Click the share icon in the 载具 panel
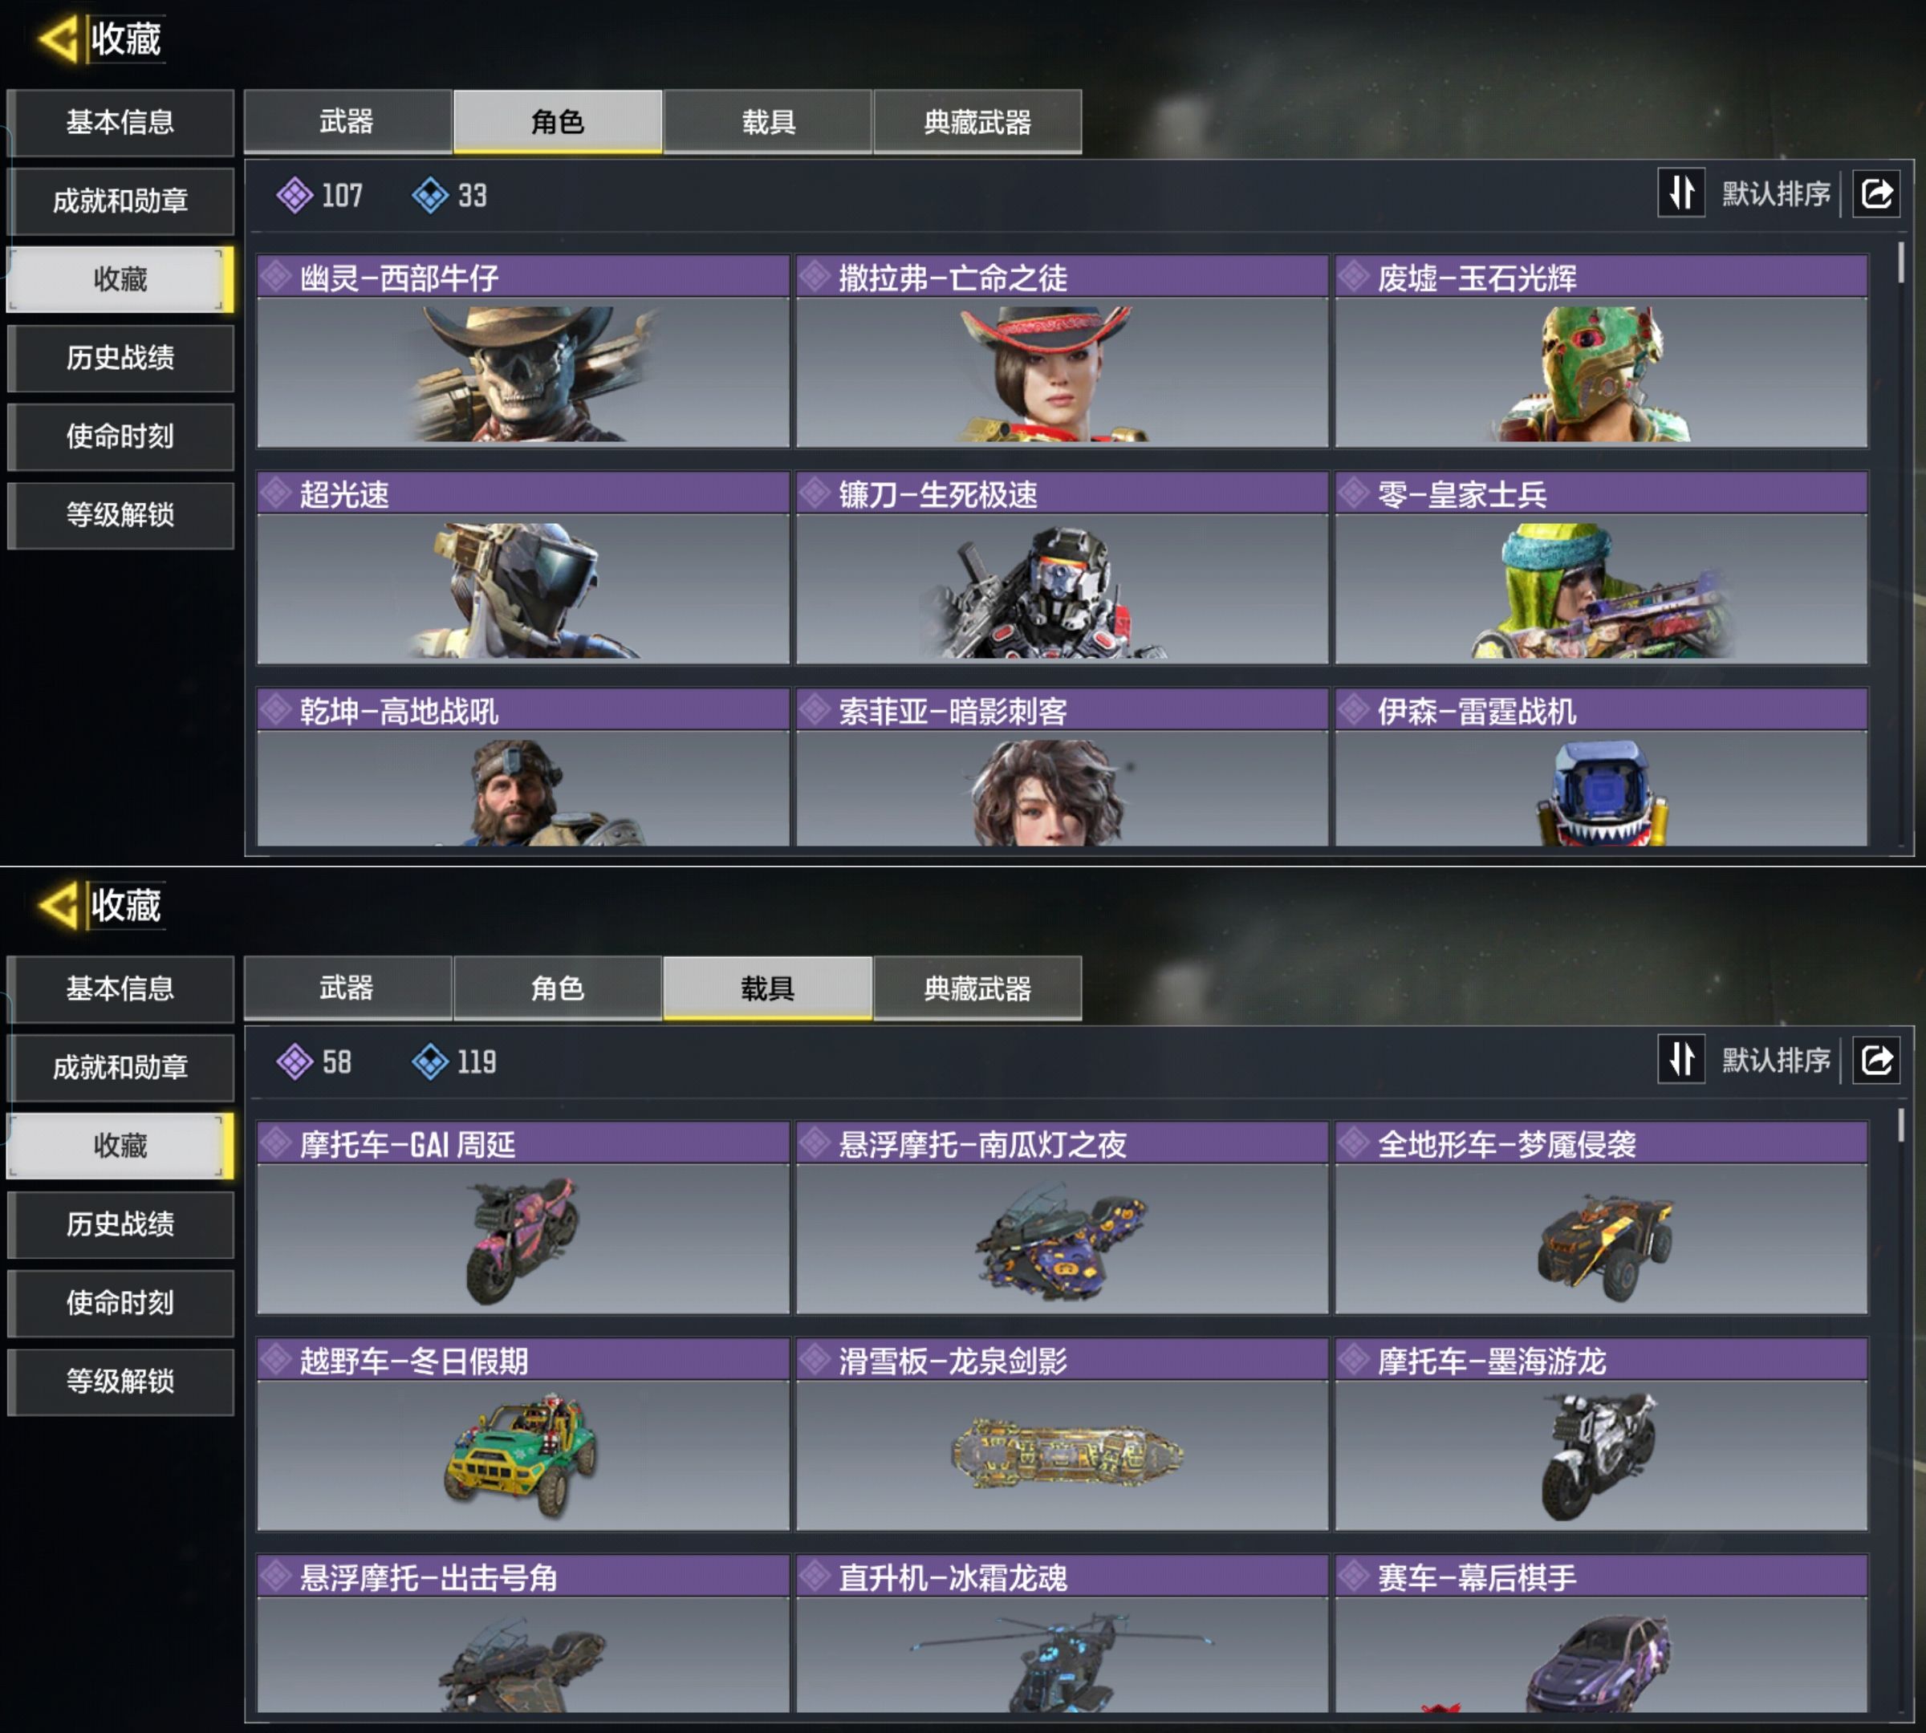Screen dimensions: 1926x1733 (x=1875, y=1060)
